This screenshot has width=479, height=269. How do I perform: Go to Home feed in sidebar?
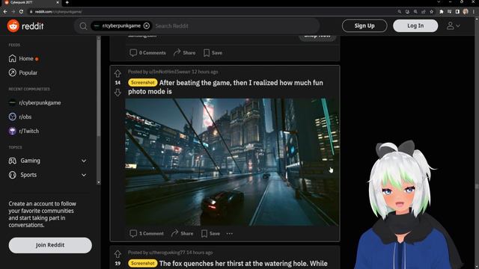[26, 58]
